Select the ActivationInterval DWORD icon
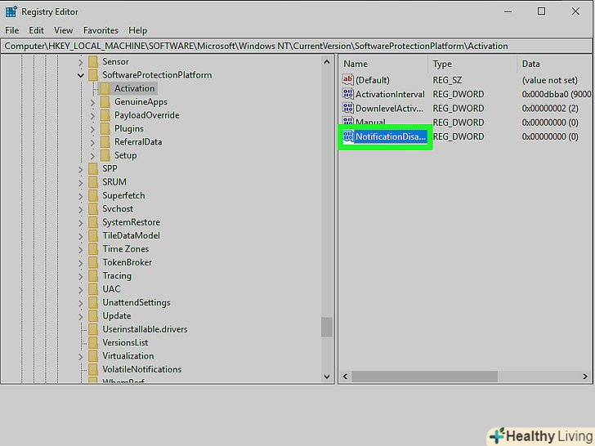Viewport: 595px width, 446px height. point(348,94)
